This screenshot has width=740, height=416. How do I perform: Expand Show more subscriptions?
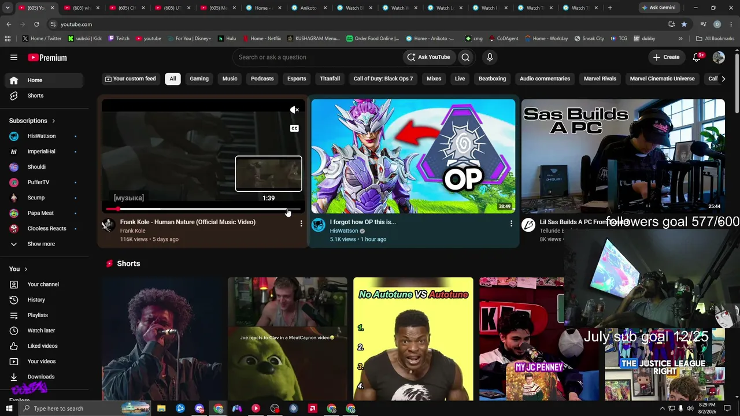point(44,244)
